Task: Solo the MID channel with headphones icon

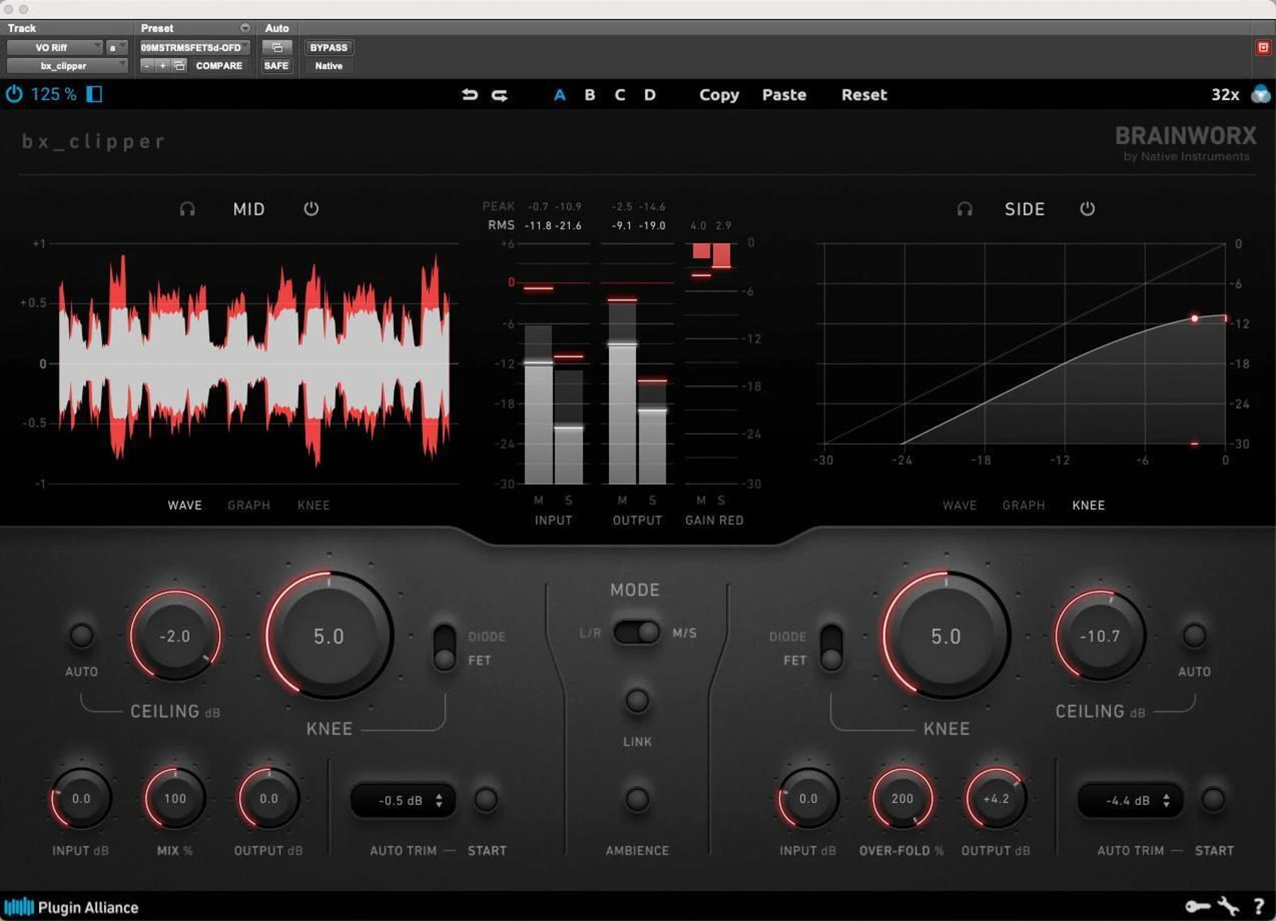Action: (187, 209)
